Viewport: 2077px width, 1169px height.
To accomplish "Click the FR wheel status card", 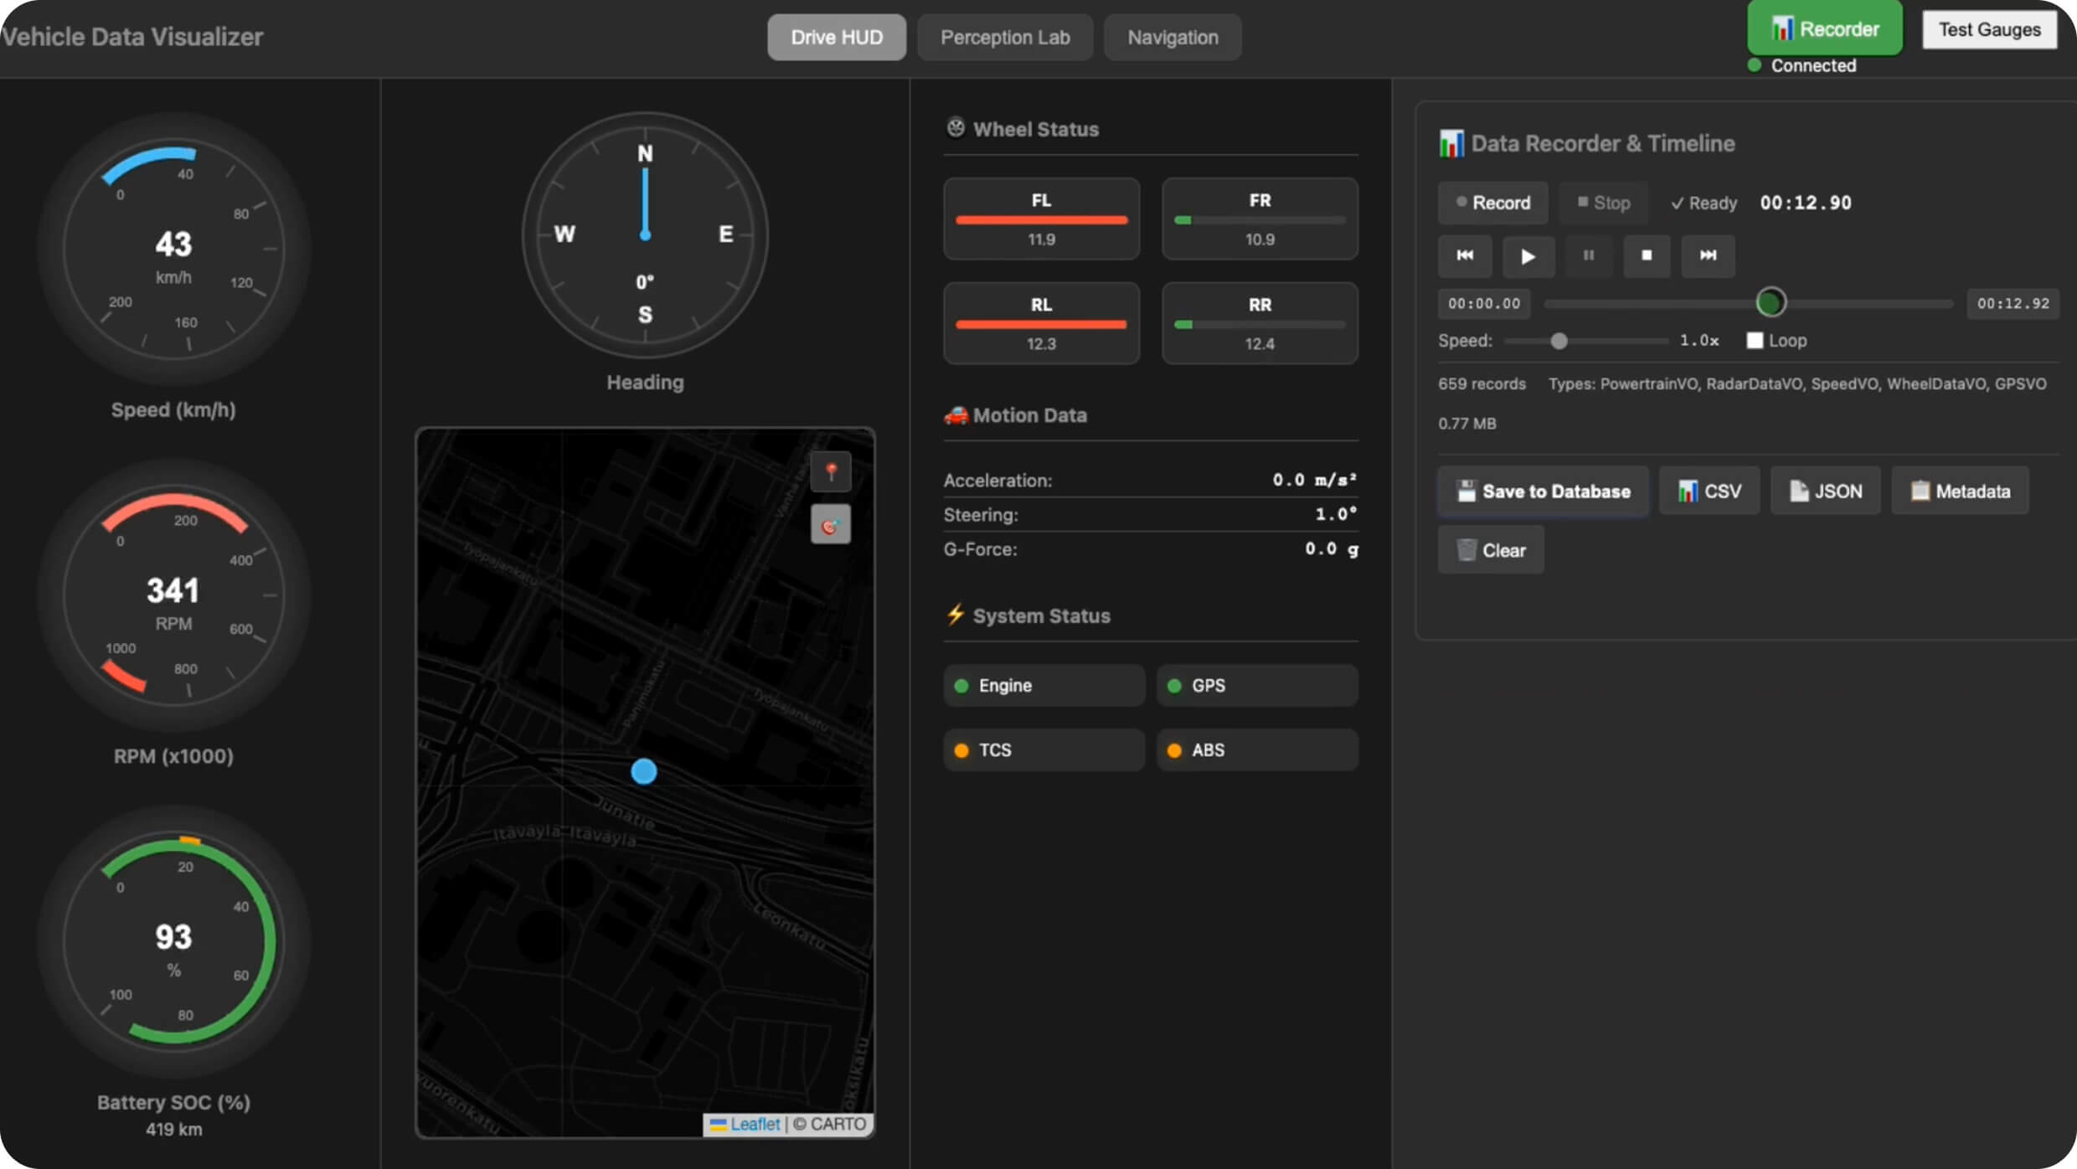I will [1260, 219].
